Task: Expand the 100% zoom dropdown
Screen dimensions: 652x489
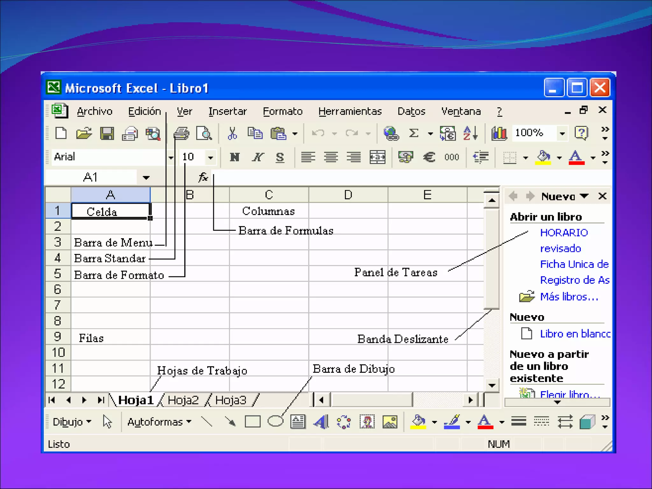Action: 562,133
